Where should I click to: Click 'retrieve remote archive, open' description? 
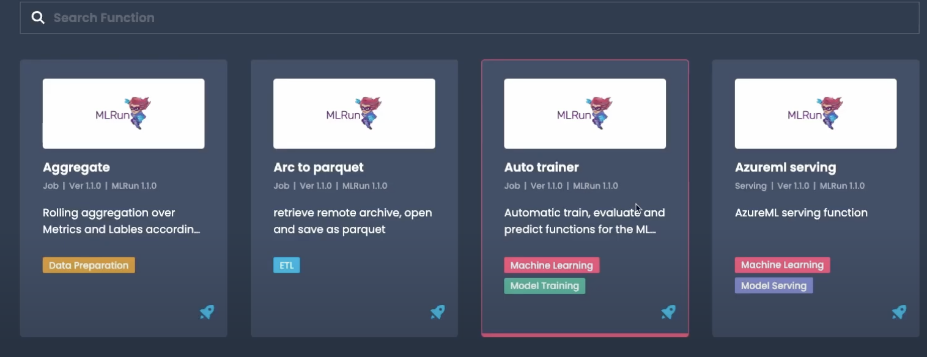pos(353,221)
